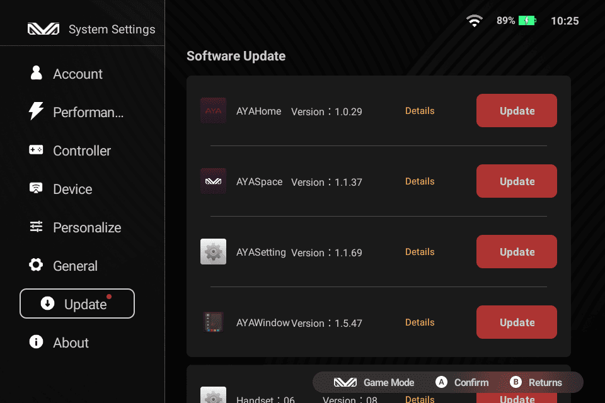The width and height of the screenshot is (605, 403).
Task: Click AYAHome version 1.0.29 text
Action: tap(327, 111)
